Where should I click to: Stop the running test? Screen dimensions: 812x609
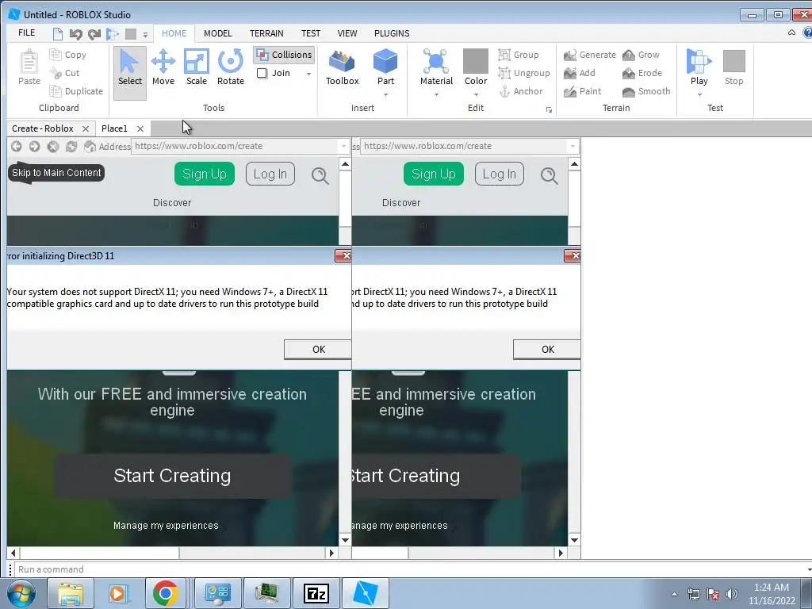point(733,67)
